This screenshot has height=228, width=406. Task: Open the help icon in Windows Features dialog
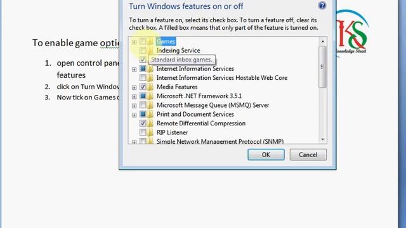322,6
